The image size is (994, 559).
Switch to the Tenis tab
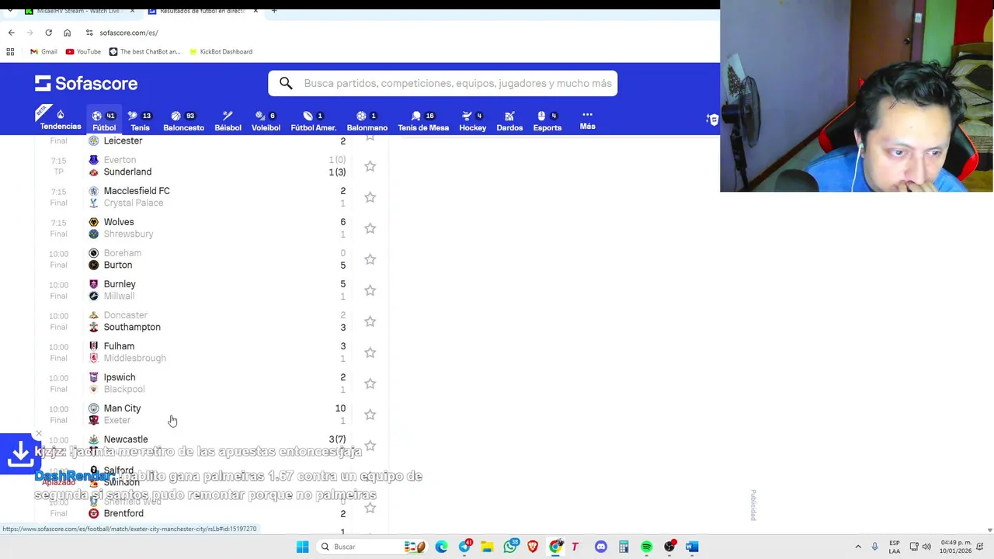coord(140,120)
